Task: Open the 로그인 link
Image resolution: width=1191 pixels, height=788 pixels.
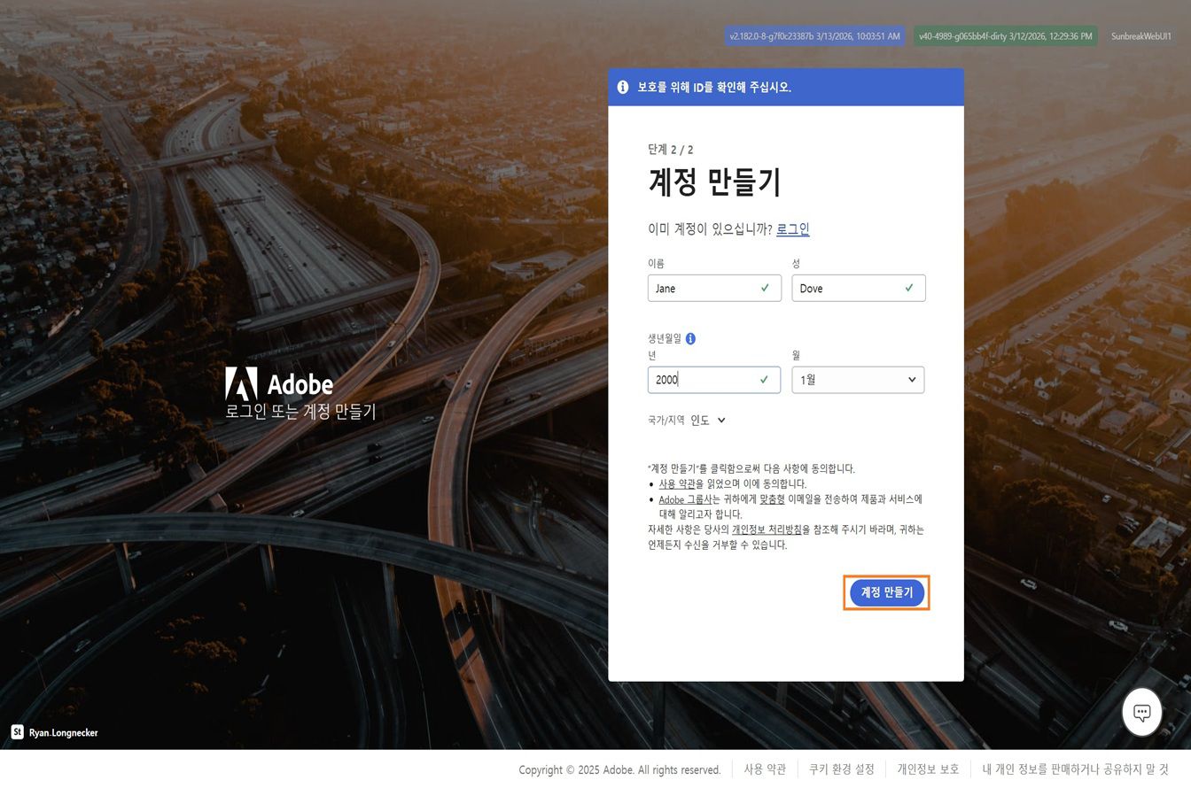Action: (792, 228)
